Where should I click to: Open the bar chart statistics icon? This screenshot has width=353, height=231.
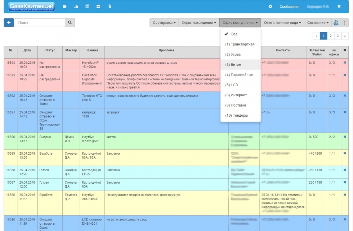76,7
